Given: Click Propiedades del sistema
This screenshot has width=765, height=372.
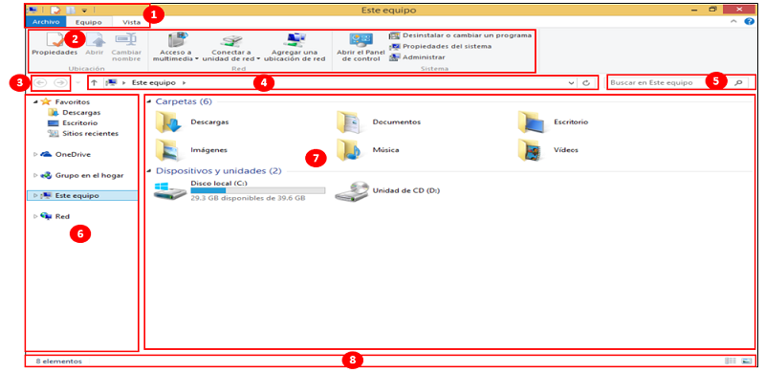Looking at the screenshot, I should coord(441,46).
